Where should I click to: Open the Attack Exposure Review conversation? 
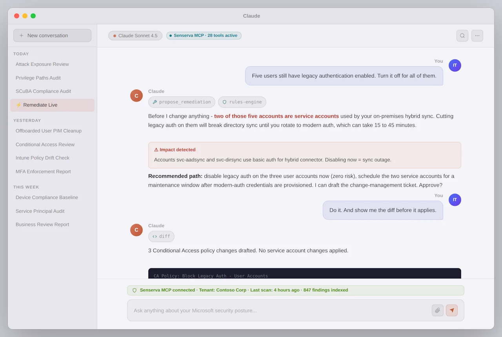52,64
